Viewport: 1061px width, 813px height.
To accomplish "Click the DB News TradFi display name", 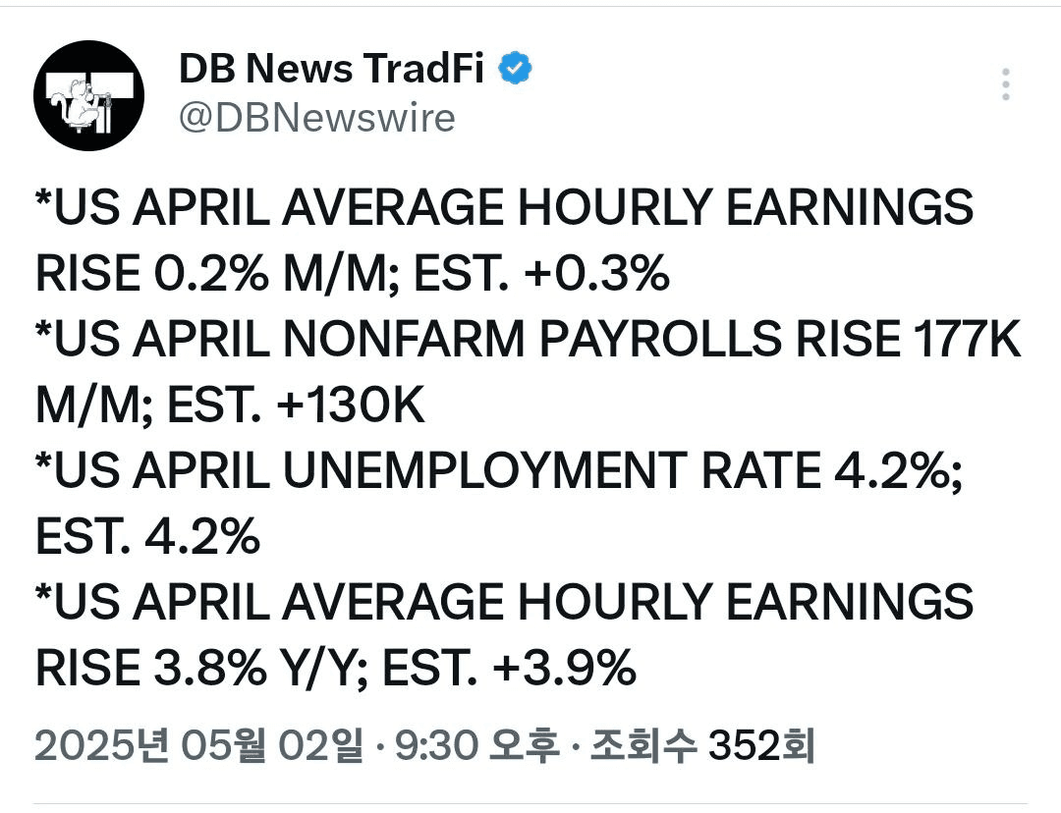I will click(332, 69).
